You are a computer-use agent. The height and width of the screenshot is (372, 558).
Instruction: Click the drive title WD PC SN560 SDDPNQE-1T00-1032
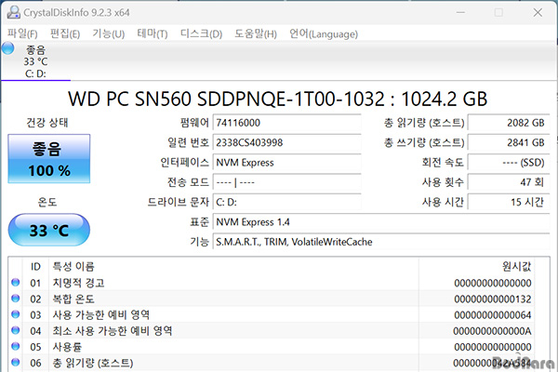(226, 99)
